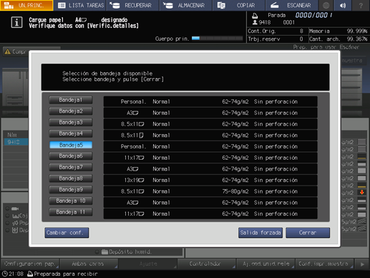
Task: Click the right arrow for more bottom options
Action: click(x=362, y=264)
